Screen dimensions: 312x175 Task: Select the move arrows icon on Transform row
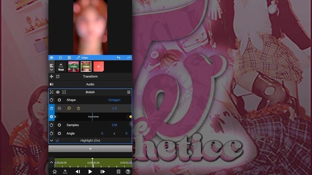pyautogui.click(x=52, y=76)
